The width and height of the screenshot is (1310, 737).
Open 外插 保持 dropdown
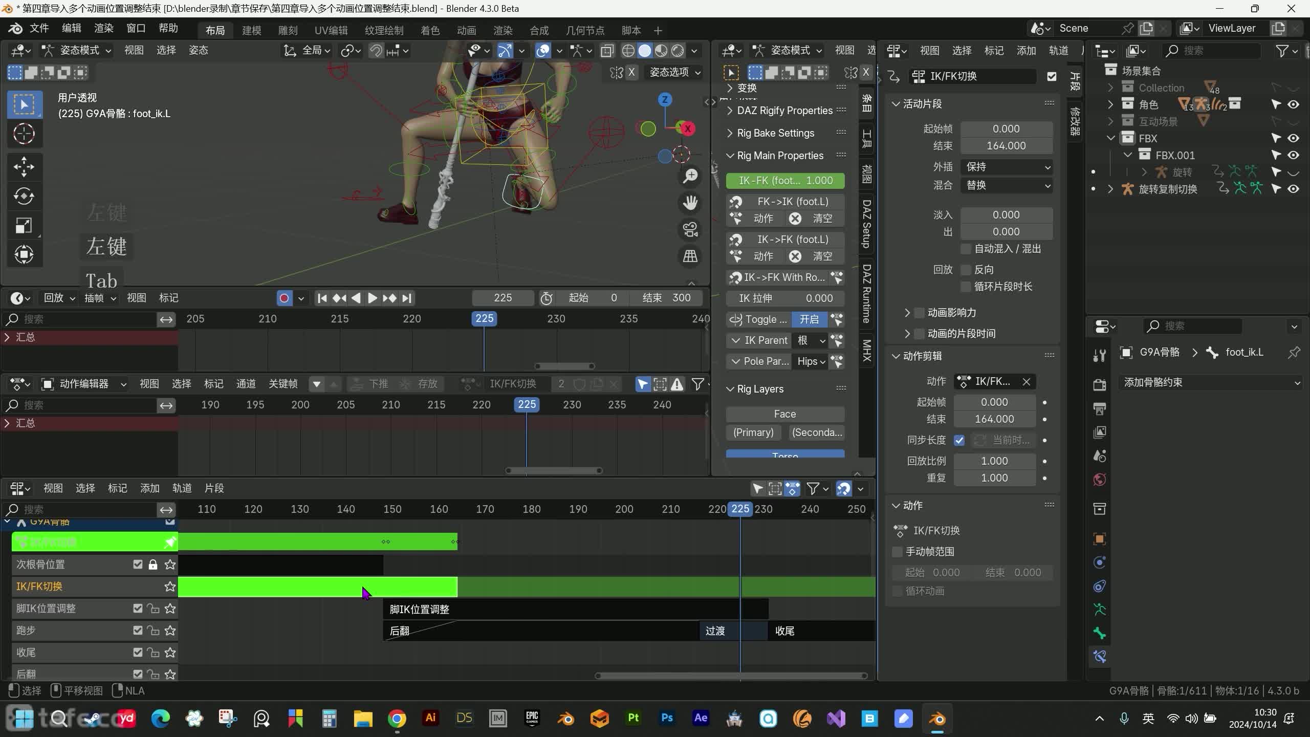tap(1007, 167)
